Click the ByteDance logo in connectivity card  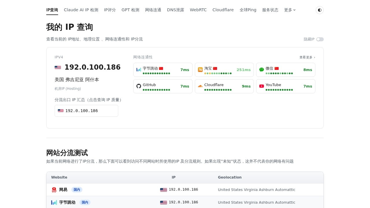tap(139, 70)
